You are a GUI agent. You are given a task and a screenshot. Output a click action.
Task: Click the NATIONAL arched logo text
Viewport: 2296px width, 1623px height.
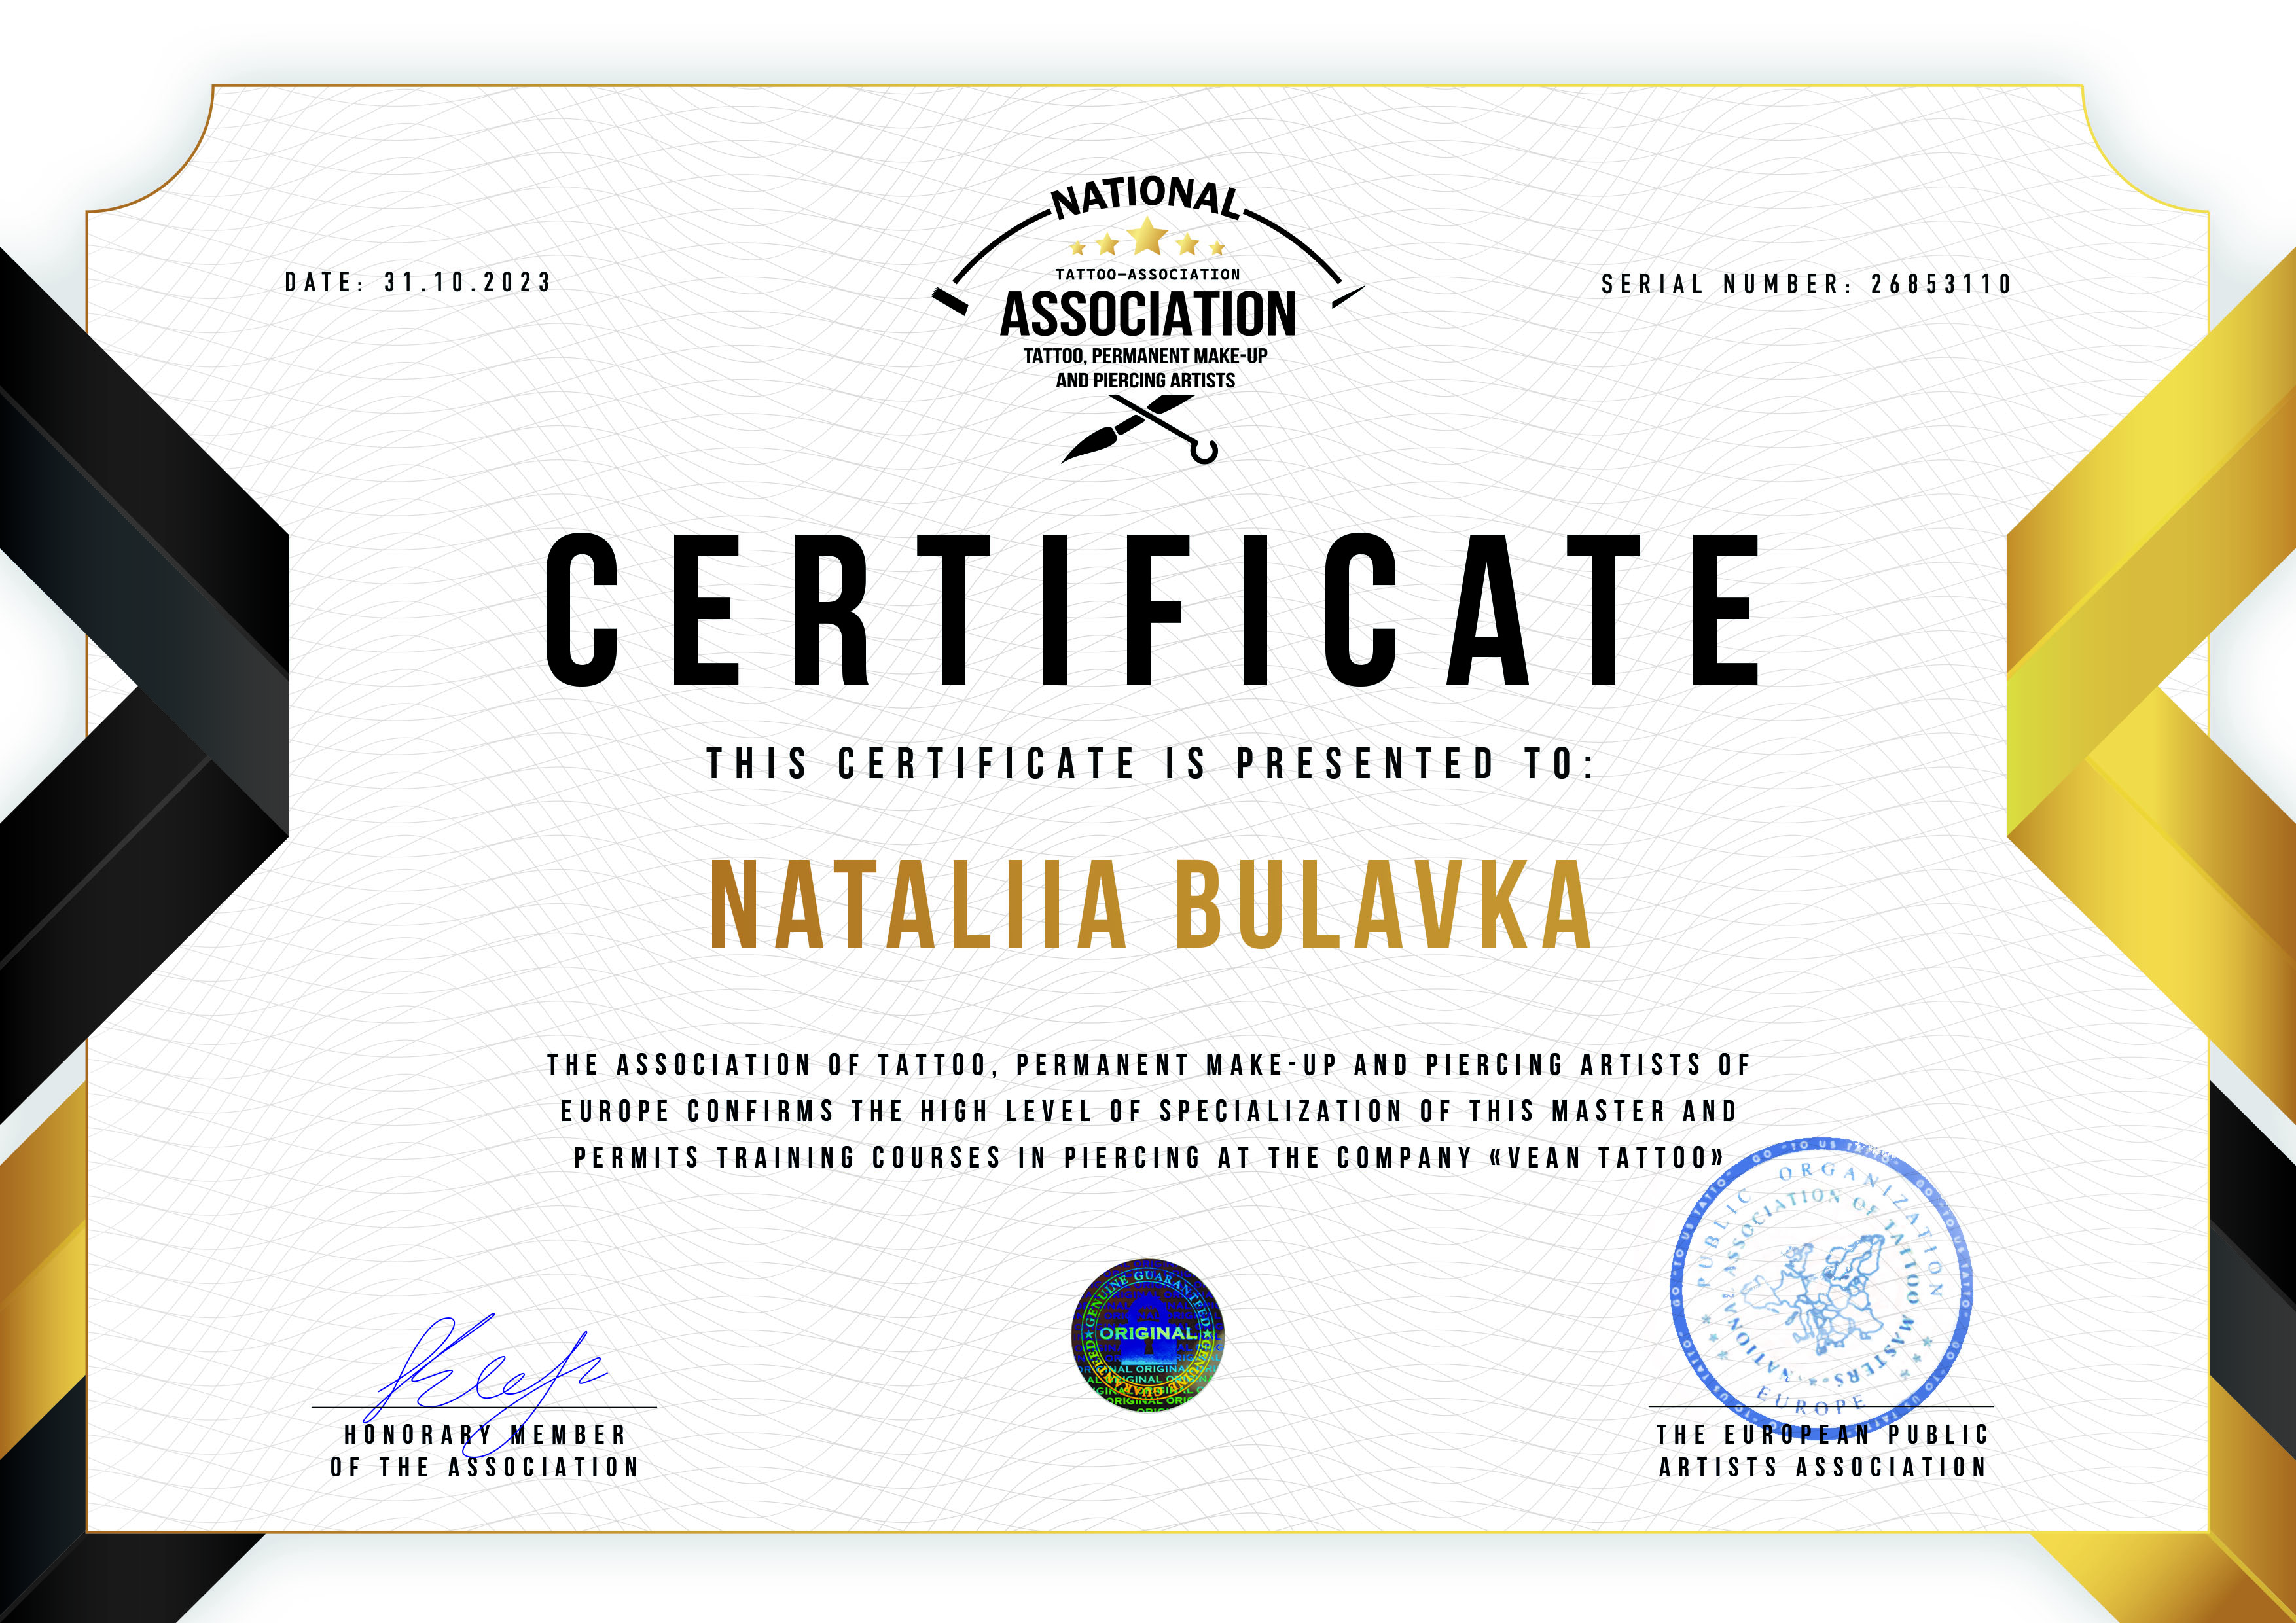point(1147,197)
